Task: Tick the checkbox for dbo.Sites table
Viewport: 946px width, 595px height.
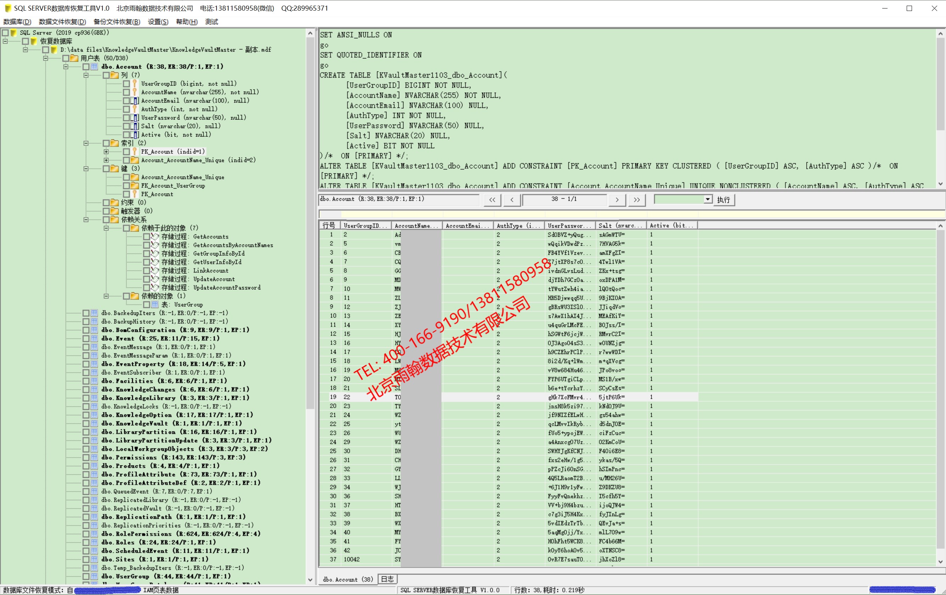Action: [x=86, y=560]
